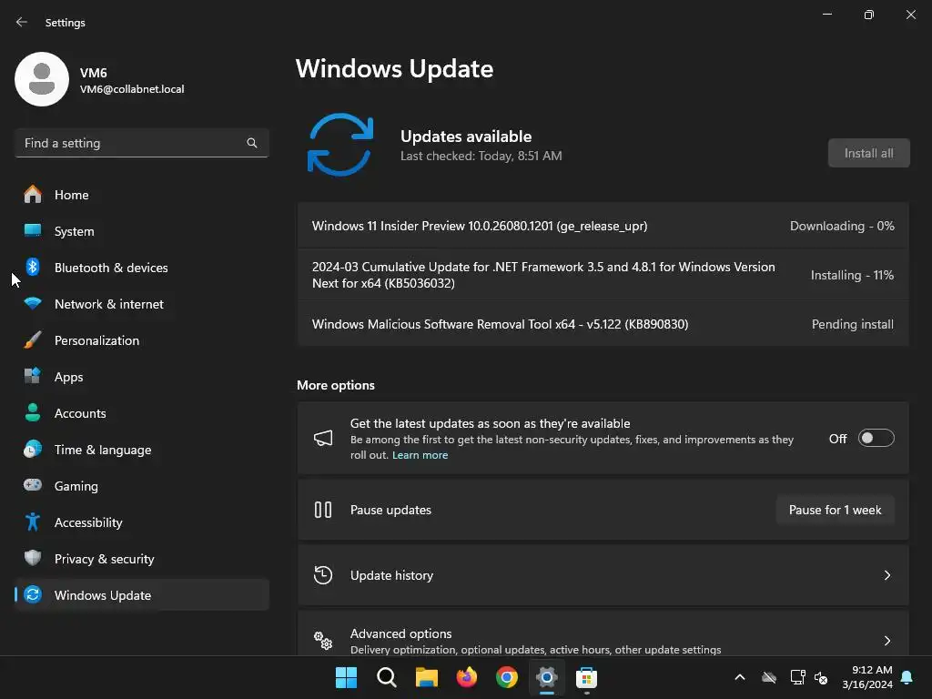Click the KB5036032 cumulative update row
Screen dimensions: 932x699
click(603, 275)
